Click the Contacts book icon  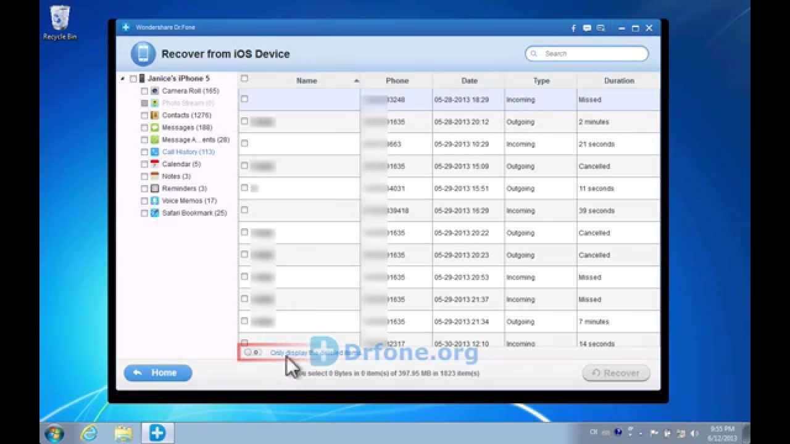[155, 115]
